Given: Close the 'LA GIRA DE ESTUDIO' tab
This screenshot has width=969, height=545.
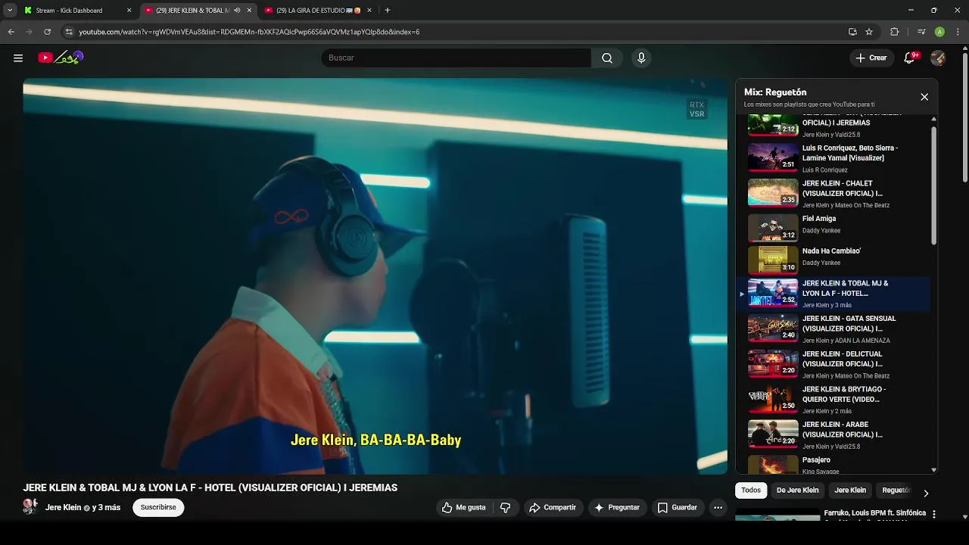Looking at the screenshot, I should tap(369, 11).
